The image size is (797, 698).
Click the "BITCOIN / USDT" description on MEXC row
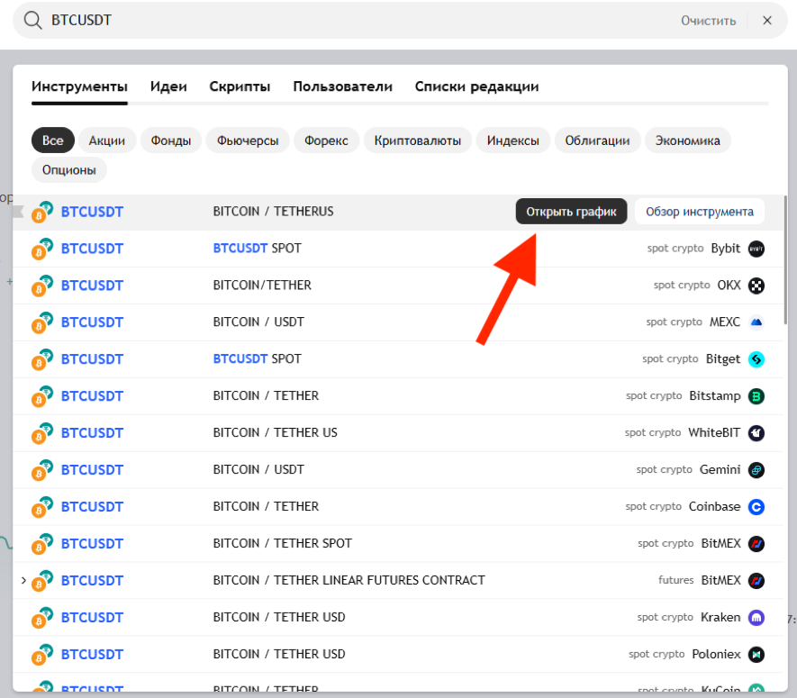tap(258, 322)
